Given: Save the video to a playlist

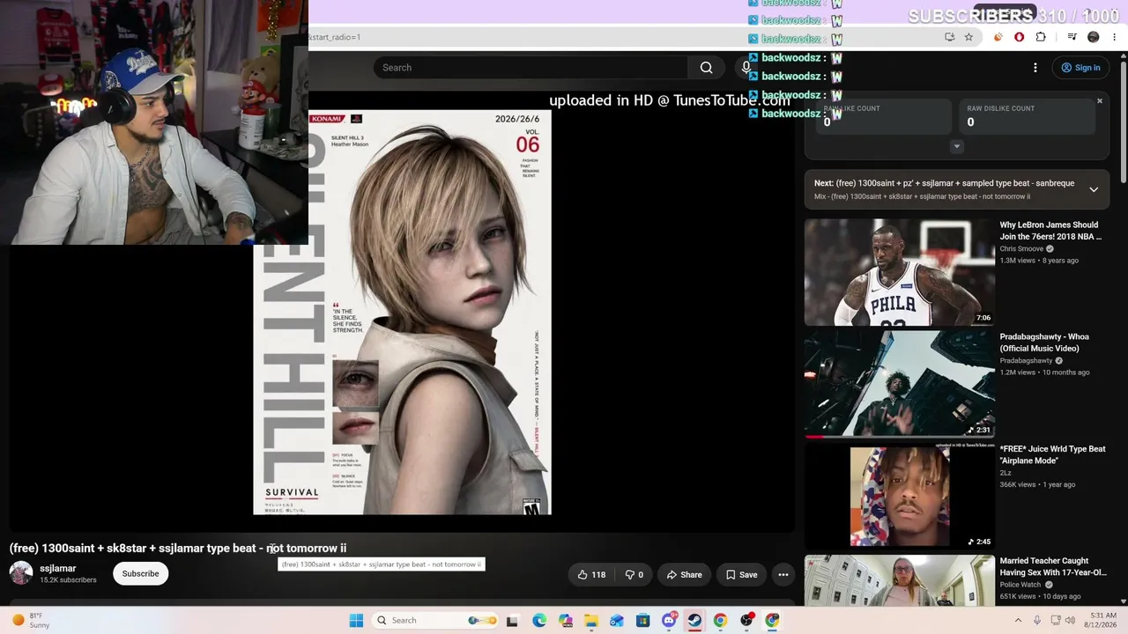Looking at the screenshot, I should click(741, 575).
